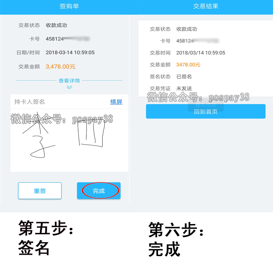Click the masked card number on 签购单
The height and width of the screenshot is (266, 273).
(x=68, y=39)
